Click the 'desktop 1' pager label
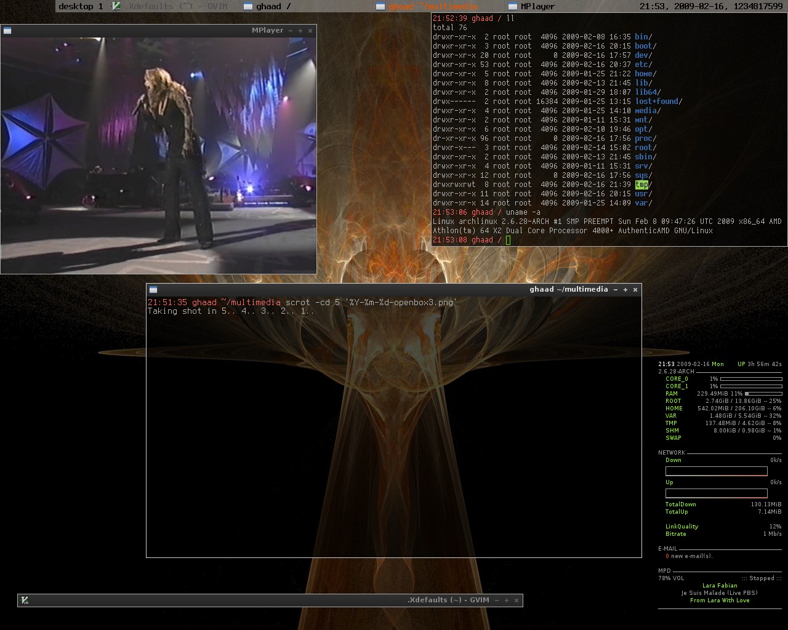The width and height of the screenshot is (788, 630). 81,6
